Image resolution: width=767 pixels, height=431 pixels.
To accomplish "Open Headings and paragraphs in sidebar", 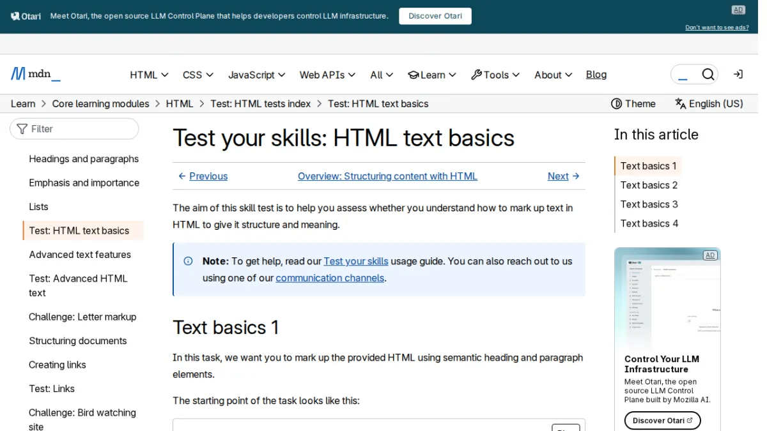I will pos(84,159).
